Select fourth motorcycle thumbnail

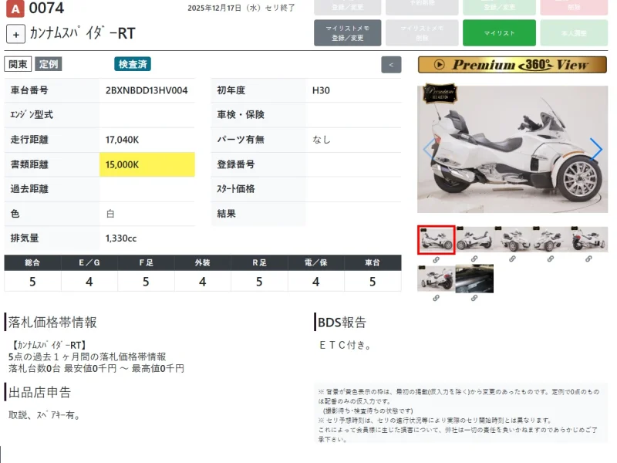click(551, 239)
